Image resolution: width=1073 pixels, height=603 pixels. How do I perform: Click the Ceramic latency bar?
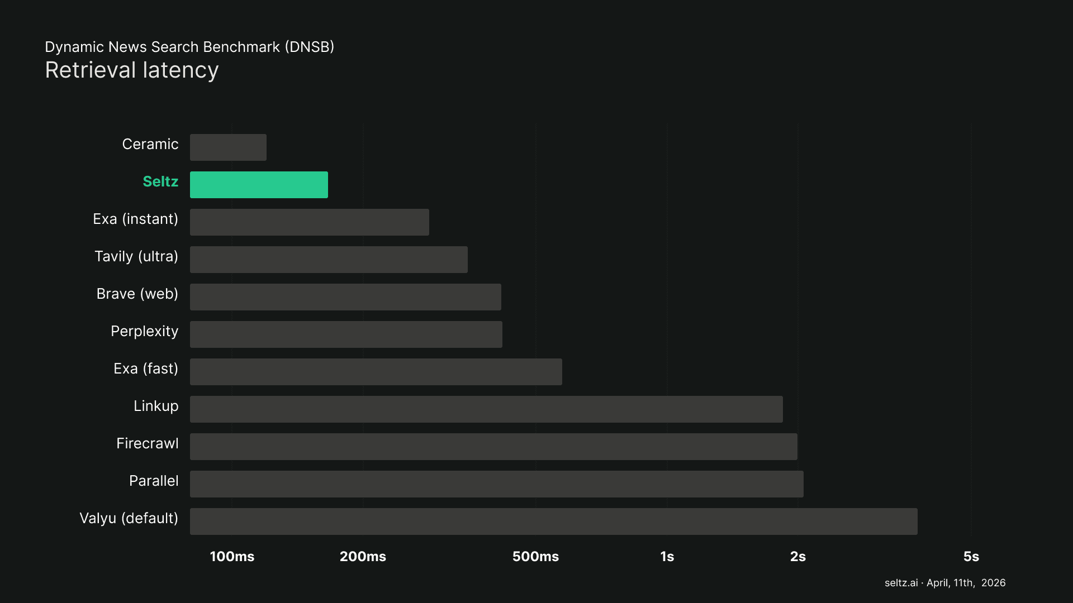tap(228, 147)
